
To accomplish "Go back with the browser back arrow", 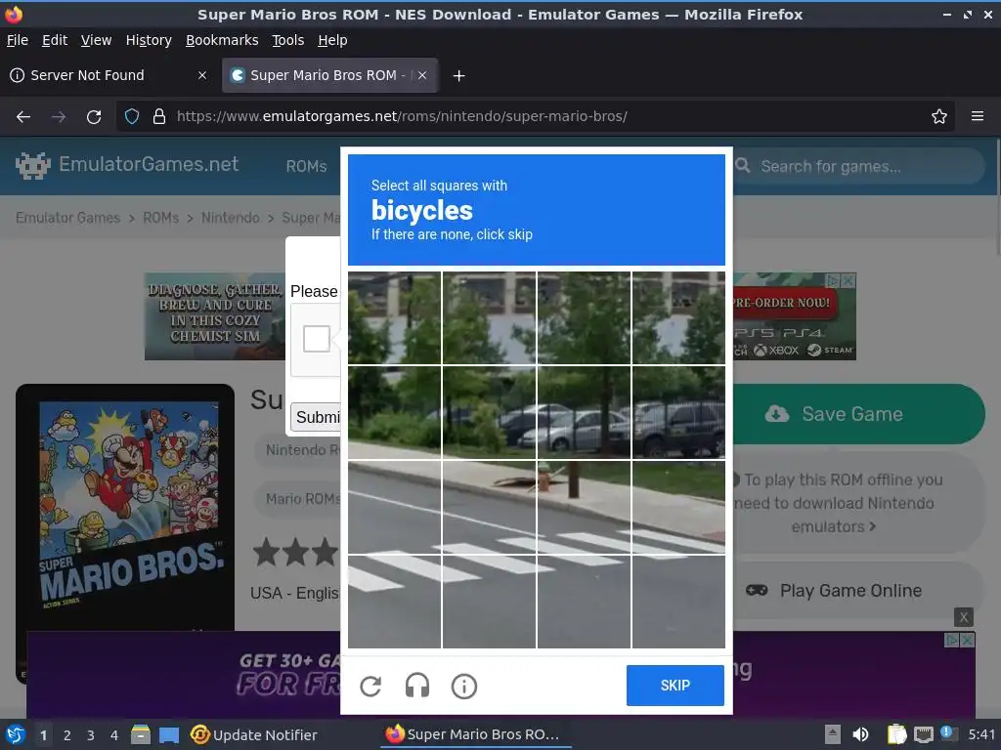I will (x=23, y=117).
